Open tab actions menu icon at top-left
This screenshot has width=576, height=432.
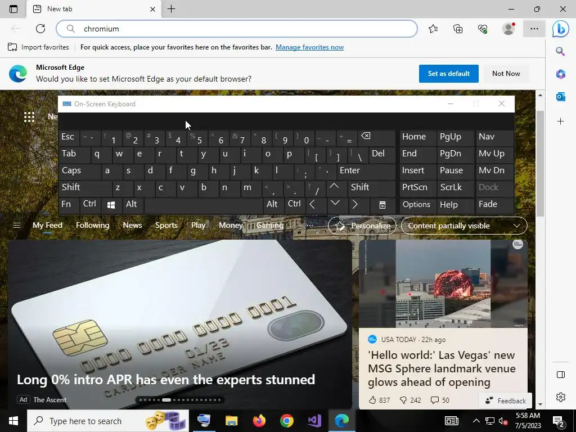(13, 9)
